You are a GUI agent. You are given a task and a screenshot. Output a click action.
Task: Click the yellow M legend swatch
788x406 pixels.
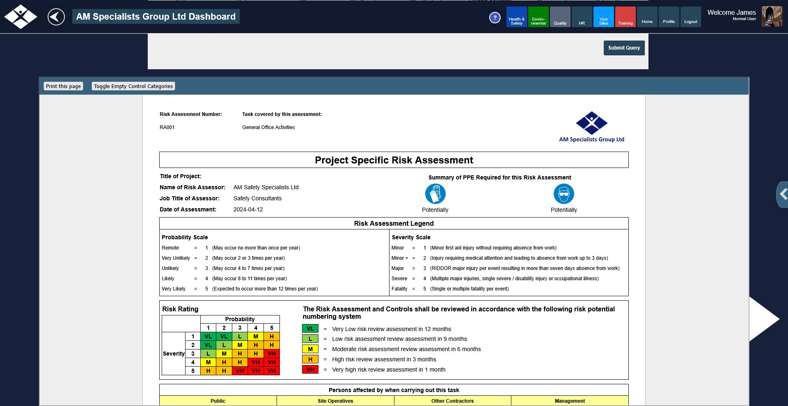pos(310,349)
